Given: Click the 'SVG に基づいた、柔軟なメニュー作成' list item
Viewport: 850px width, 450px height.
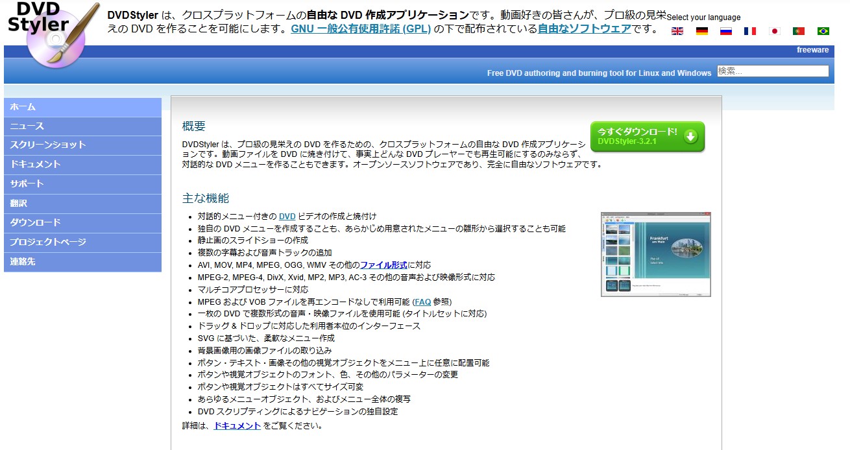Looking at the screenshot, I should point(267,338).
